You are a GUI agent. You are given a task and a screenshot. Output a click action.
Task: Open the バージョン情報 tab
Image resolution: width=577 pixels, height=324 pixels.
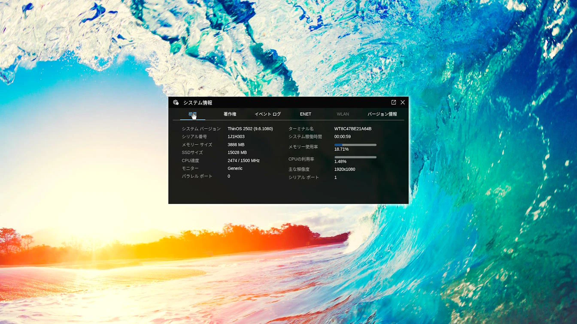(x=382, y=114)
